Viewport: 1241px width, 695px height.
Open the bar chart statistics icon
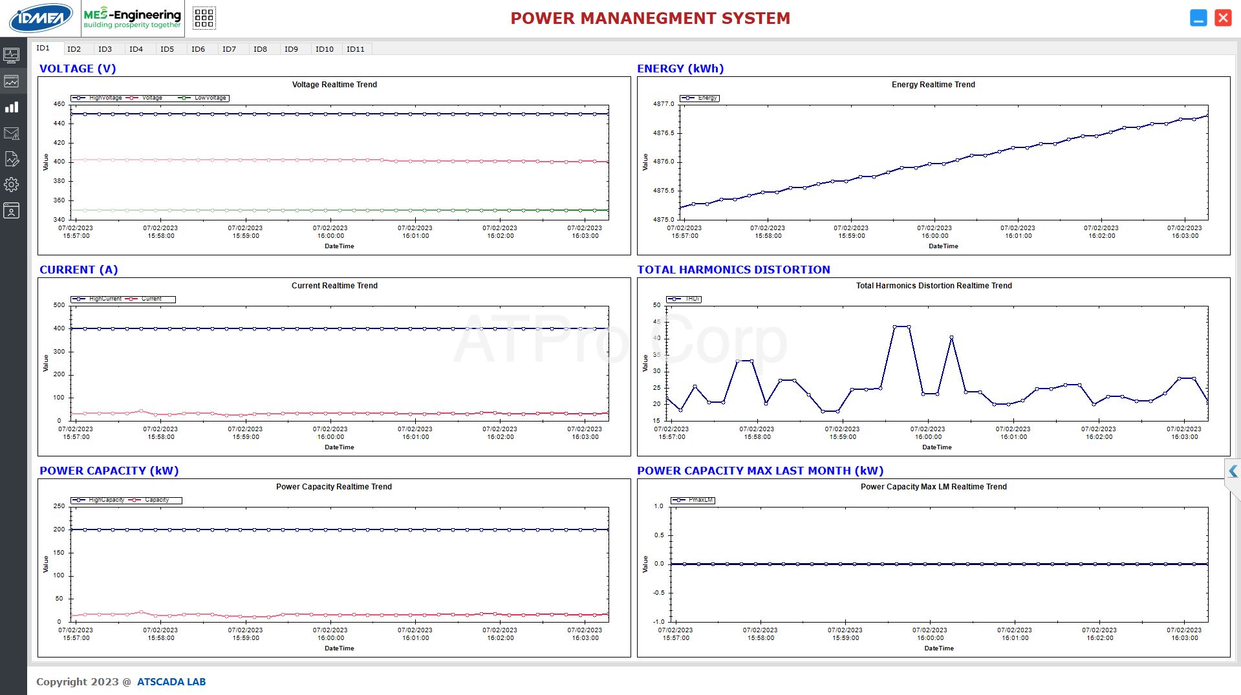[x=12, y=107]
